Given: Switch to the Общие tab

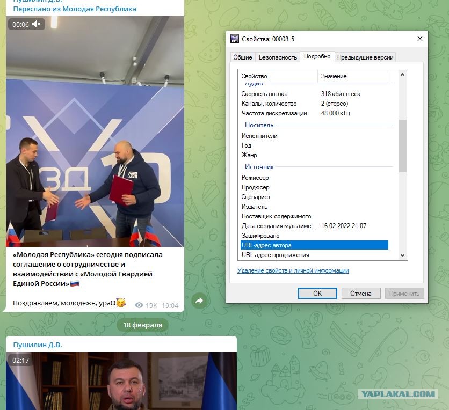Looking at the screenshot, I should click(243, 57).
